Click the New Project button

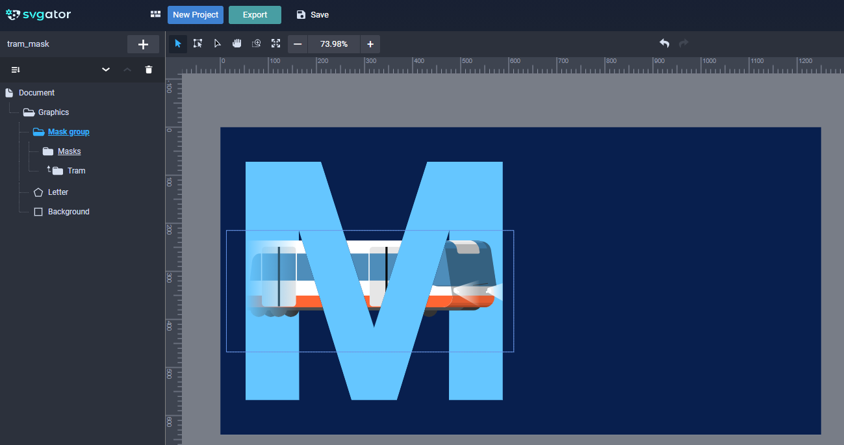point(196,15)
